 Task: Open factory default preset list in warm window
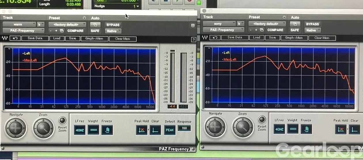pyautogui.click(x=67, y=24)
